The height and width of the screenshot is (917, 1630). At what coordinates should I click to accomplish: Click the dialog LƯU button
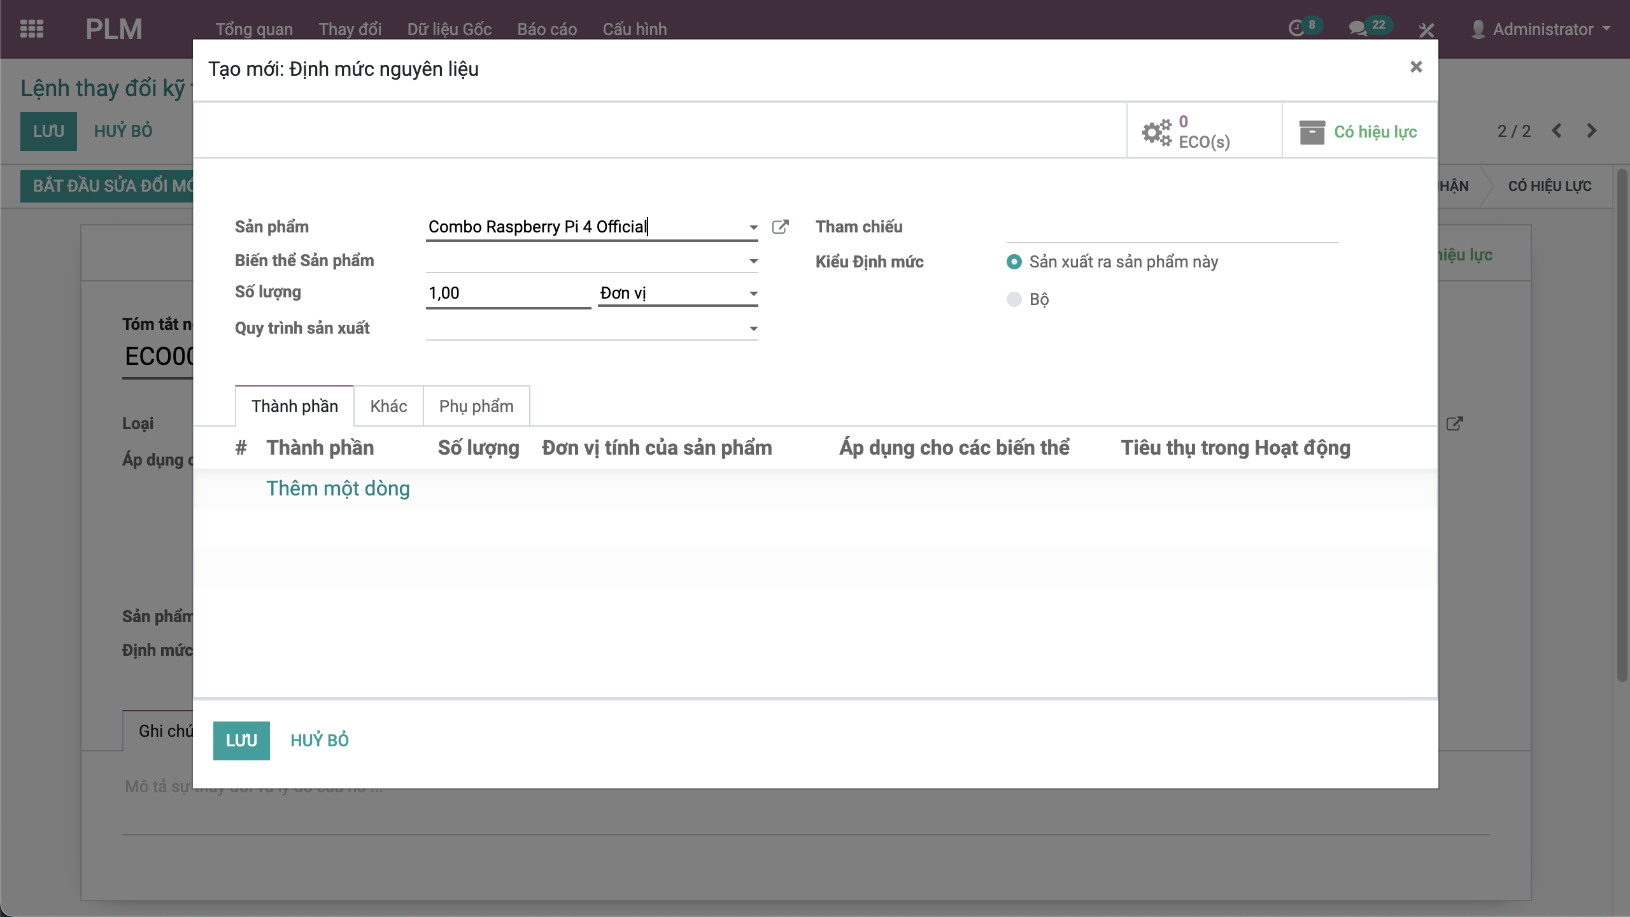point(241,740)
